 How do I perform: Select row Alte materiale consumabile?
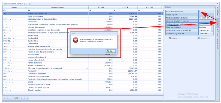point(83,46)
